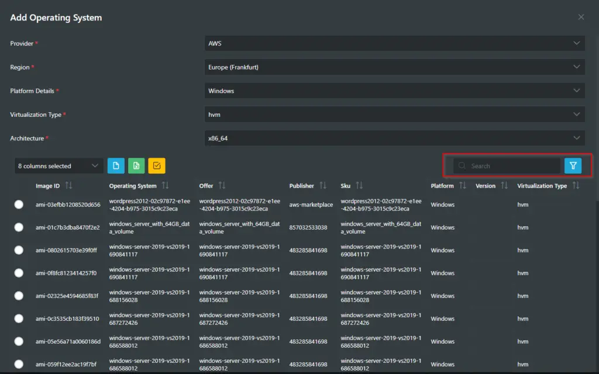This screenshot has width=599, height=374.
Task: Select radio for ami-0f8fc8123414257f0
Action: 19,273
